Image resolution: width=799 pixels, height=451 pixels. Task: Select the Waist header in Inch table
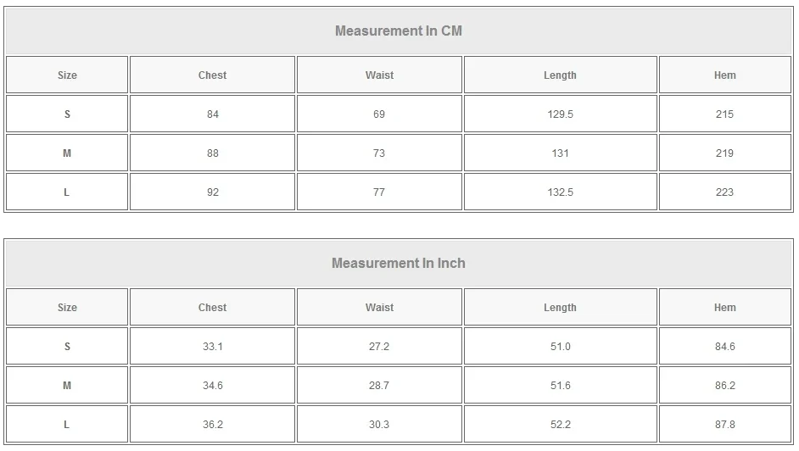point(379,308)
